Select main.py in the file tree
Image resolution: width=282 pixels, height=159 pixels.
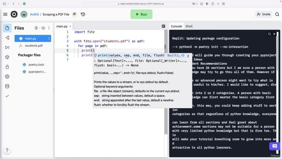tap(33, 38)
